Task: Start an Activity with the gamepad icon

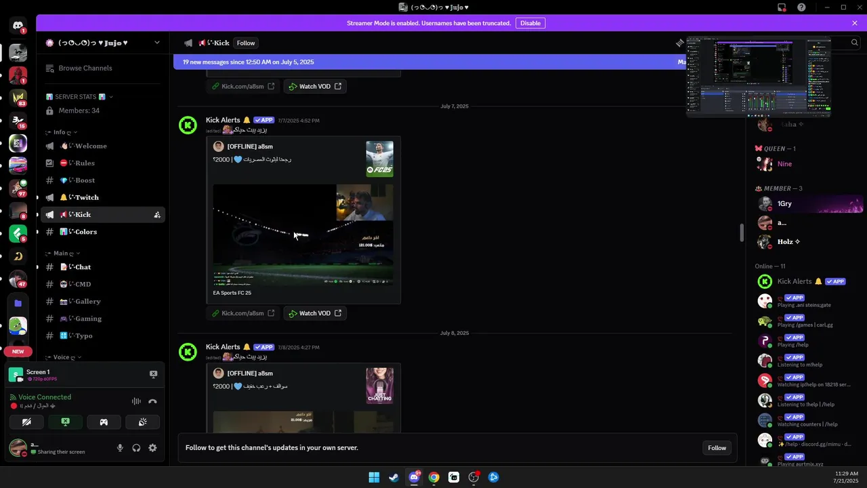Action: 104,422
